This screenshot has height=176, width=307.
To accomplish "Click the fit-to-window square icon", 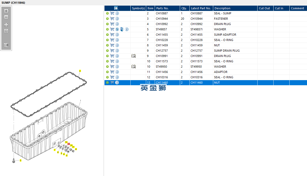I will click(6, 31).
